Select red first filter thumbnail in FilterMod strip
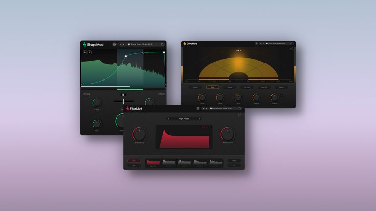Image resolution: width=376 pixels, height=211 pixels. coord(153,163)
